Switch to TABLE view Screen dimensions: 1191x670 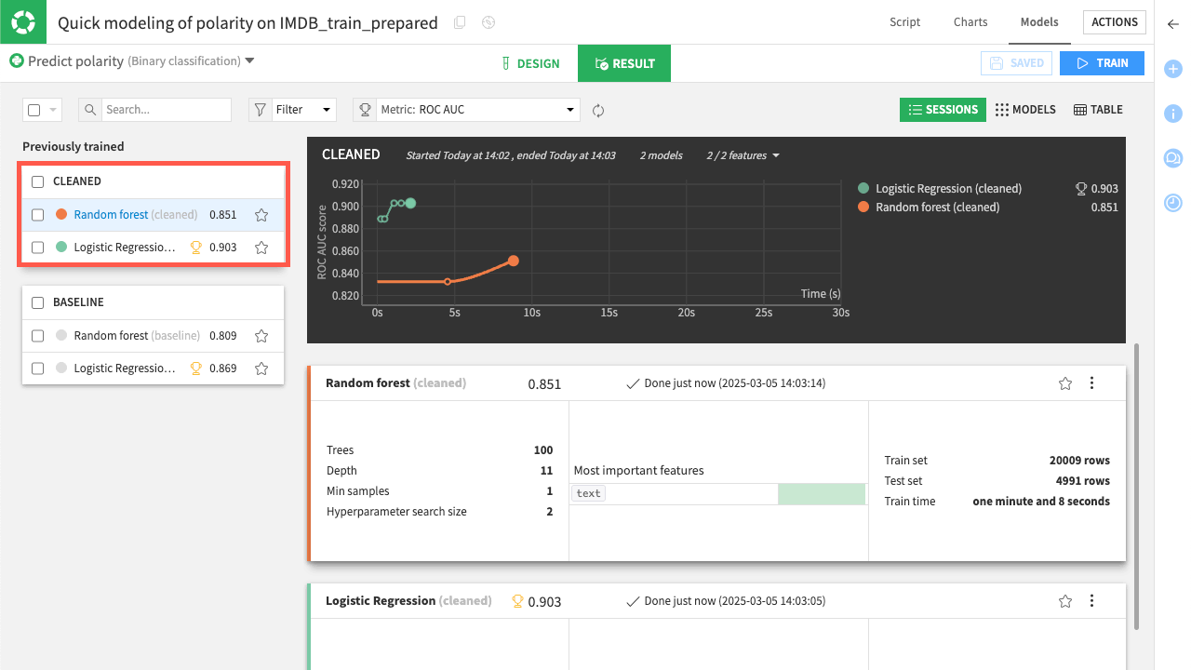point(1098,110)
